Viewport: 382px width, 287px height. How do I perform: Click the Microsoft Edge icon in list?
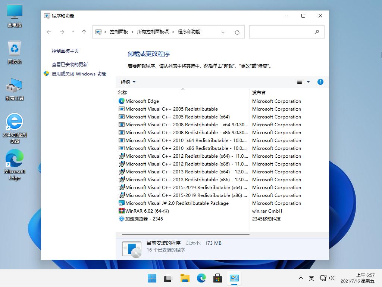pyautogui.click(x=121, y=101)
